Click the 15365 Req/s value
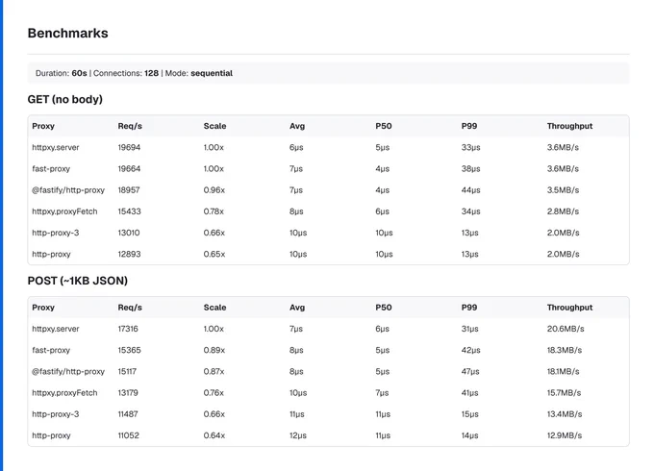 click(129, 350)
